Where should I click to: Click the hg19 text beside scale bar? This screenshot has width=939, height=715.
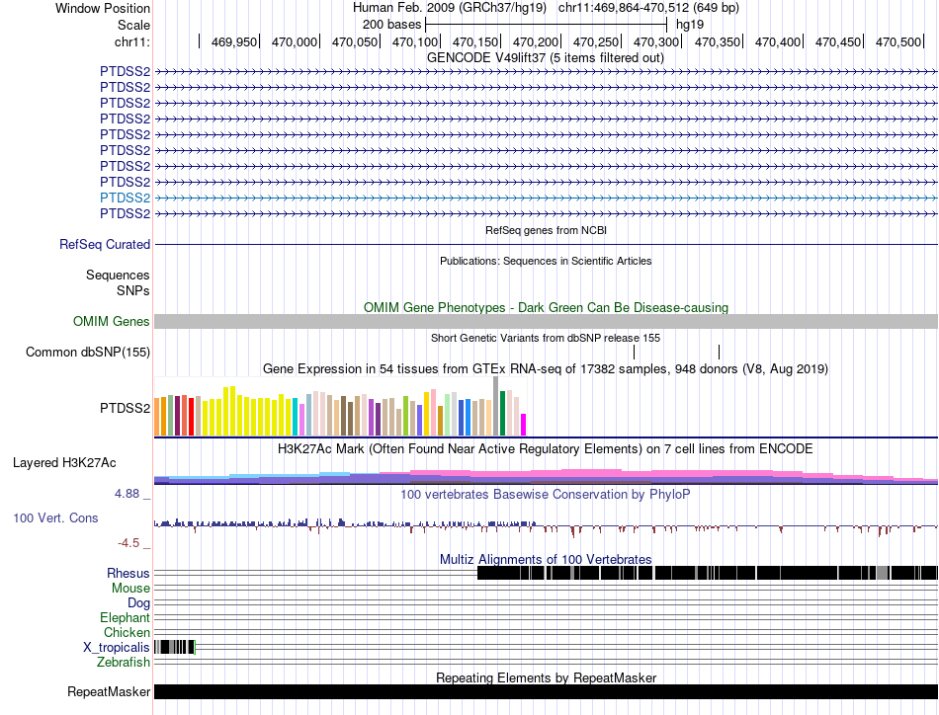click(689, 25)
